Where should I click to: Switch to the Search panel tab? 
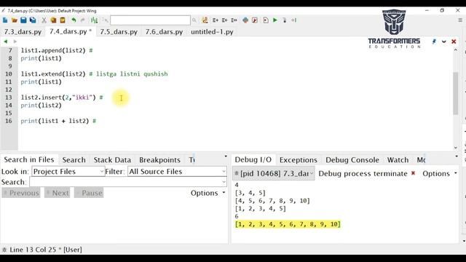point(74,160)
